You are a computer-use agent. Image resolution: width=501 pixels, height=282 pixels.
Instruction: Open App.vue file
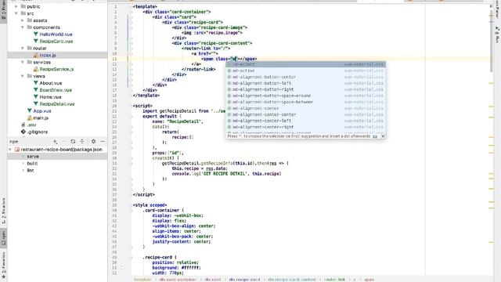tap(41, 111)
